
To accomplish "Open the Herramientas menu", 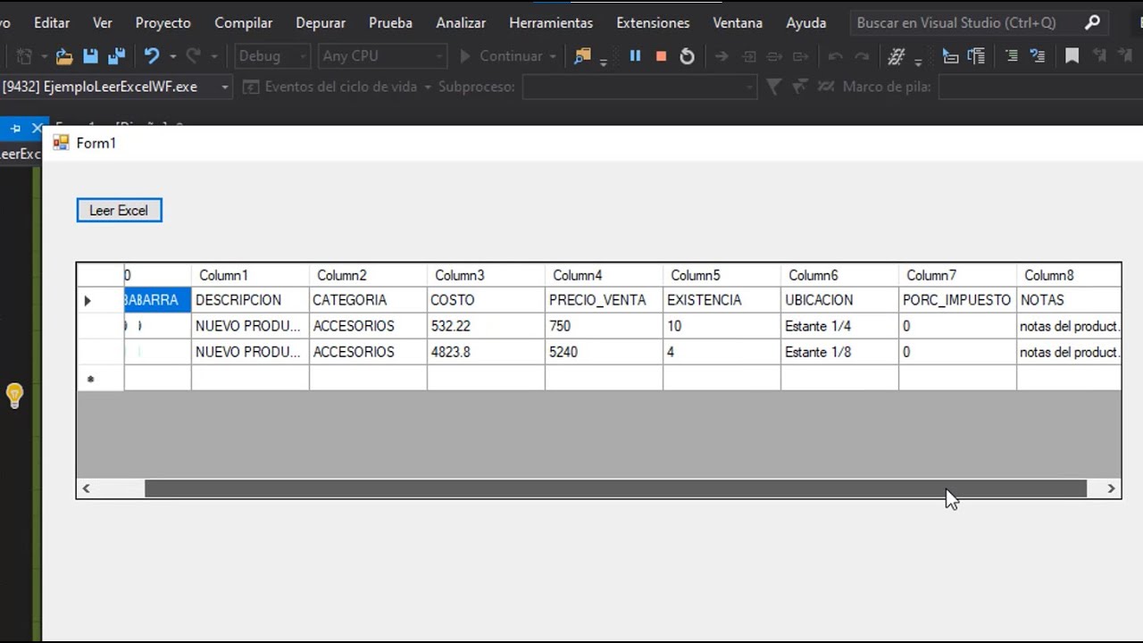I will (x=551, y=22).
